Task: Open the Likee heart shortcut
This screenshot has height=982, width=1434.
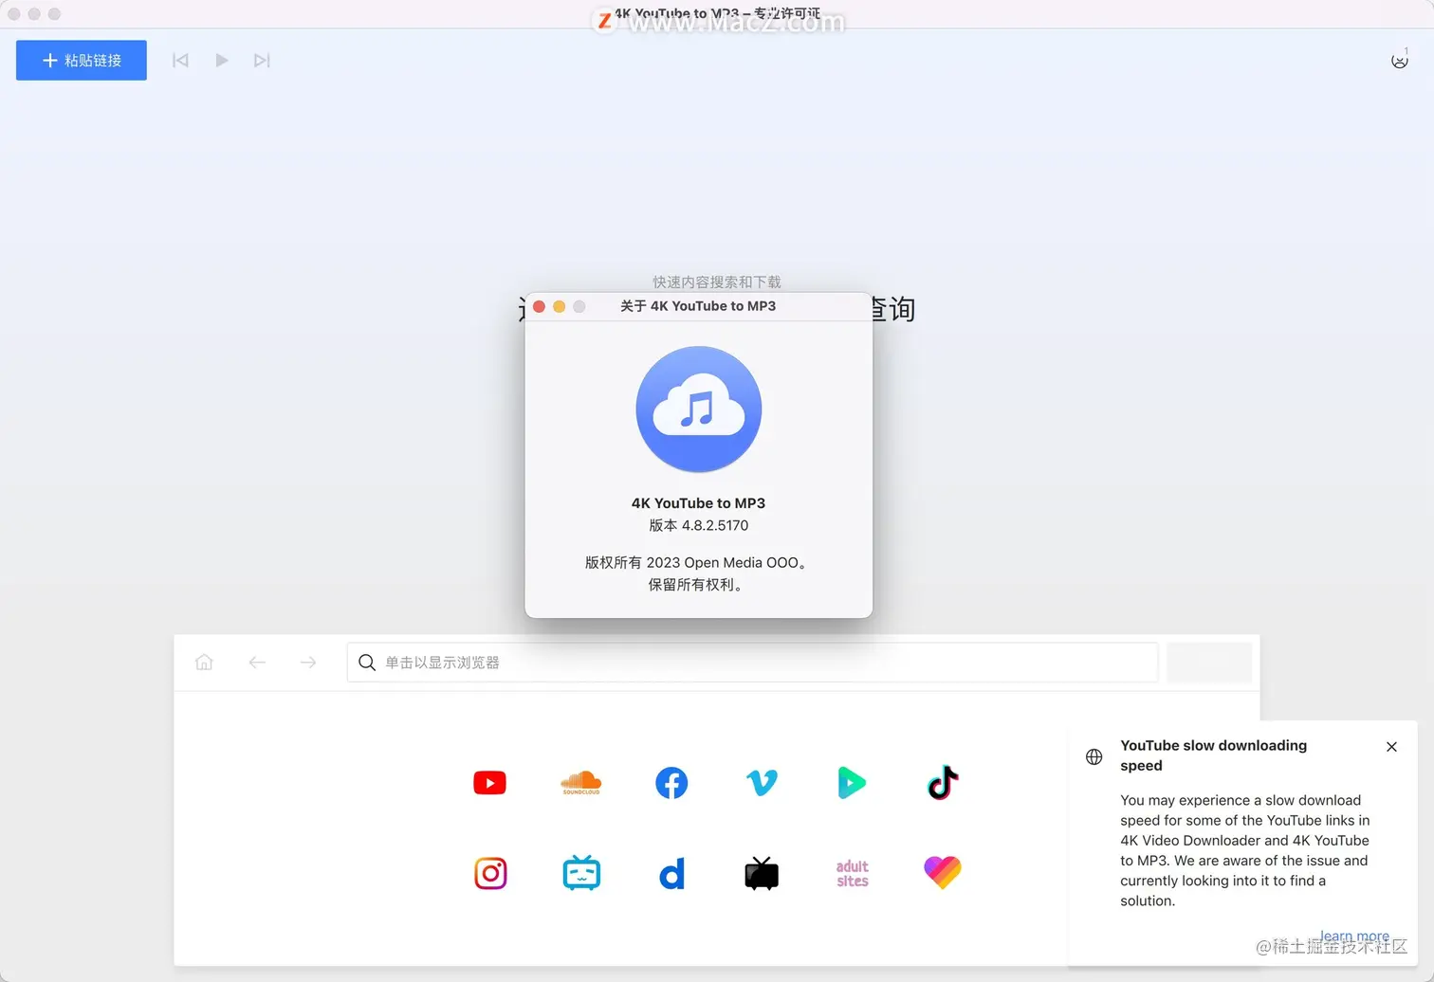Action: click(943, 873)
